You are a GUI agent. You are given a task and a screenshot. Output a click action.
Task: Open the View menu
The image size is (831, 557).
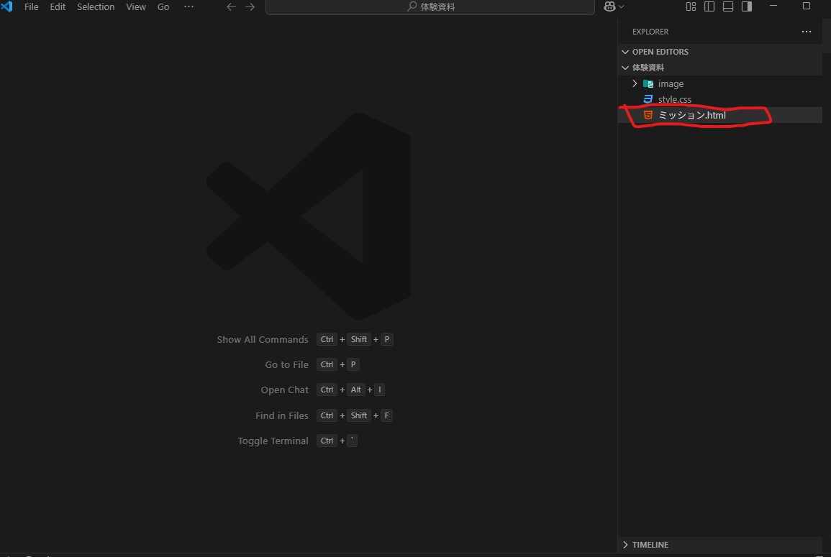click(x=136, y=7)
